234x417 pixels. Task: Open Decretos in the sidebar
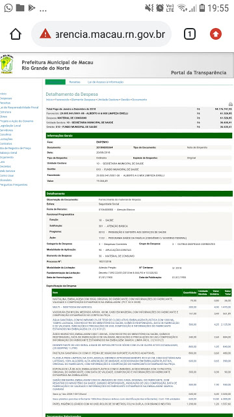(x=6, y=166)
